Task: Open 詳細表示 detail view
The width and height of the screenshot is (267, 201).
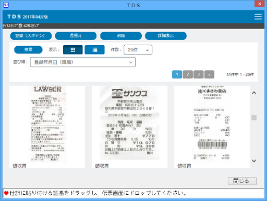Action: pos(166,36)
